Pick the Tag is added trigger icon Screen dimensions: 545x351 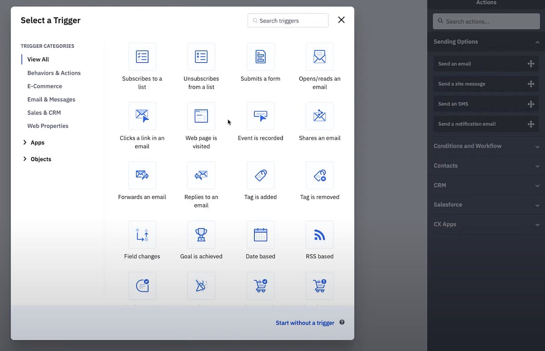[261, 175]
